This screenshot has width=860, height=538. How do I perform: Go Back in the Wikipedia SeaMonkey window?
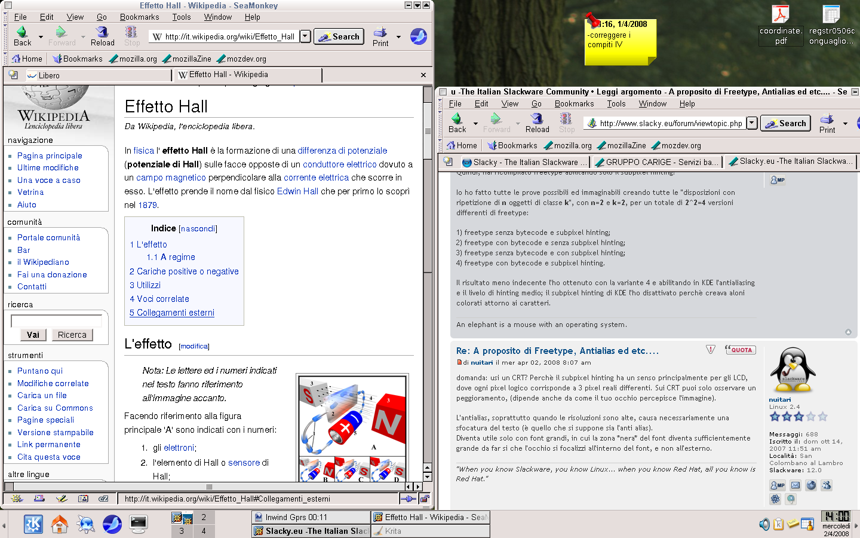coord(22,36)
